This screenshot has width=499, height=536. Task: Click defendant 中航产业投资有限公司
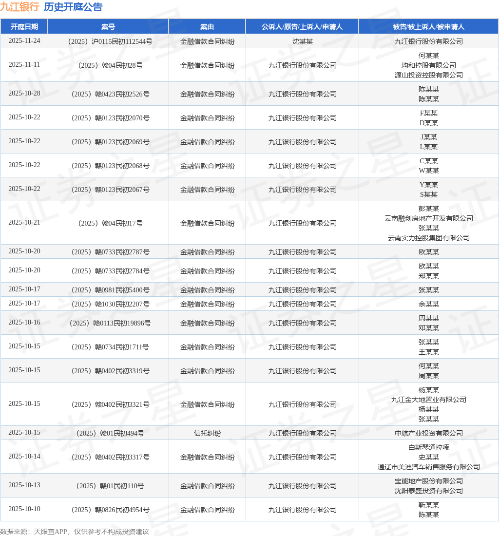click(x=429, y=433)
